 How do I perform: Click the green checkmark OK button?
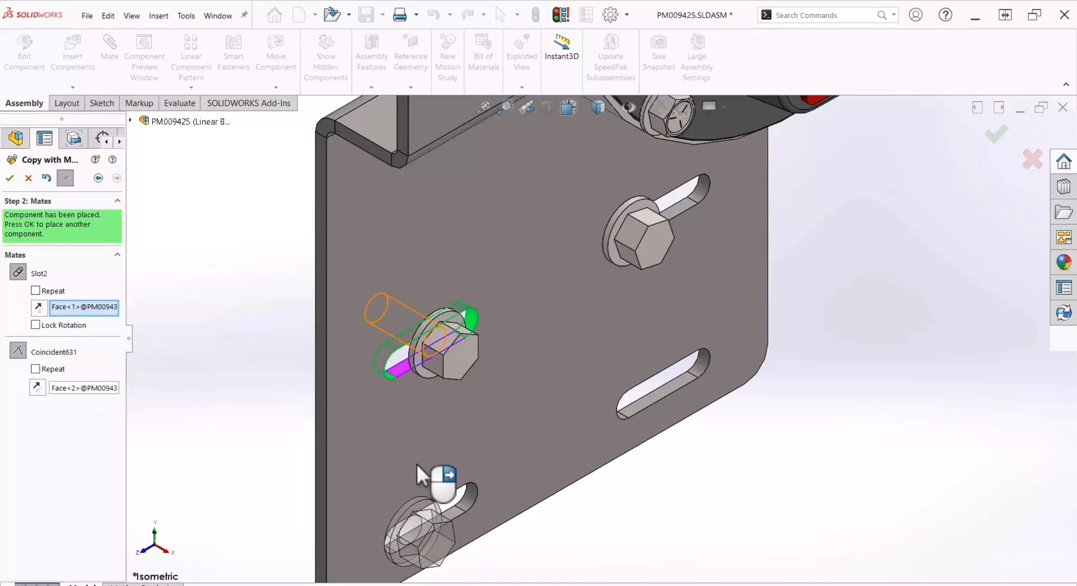pyautogui.click(x=9, y=178)
